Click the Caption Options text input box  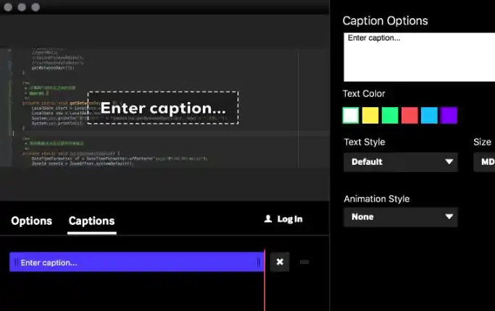click(x=419, y=56)
